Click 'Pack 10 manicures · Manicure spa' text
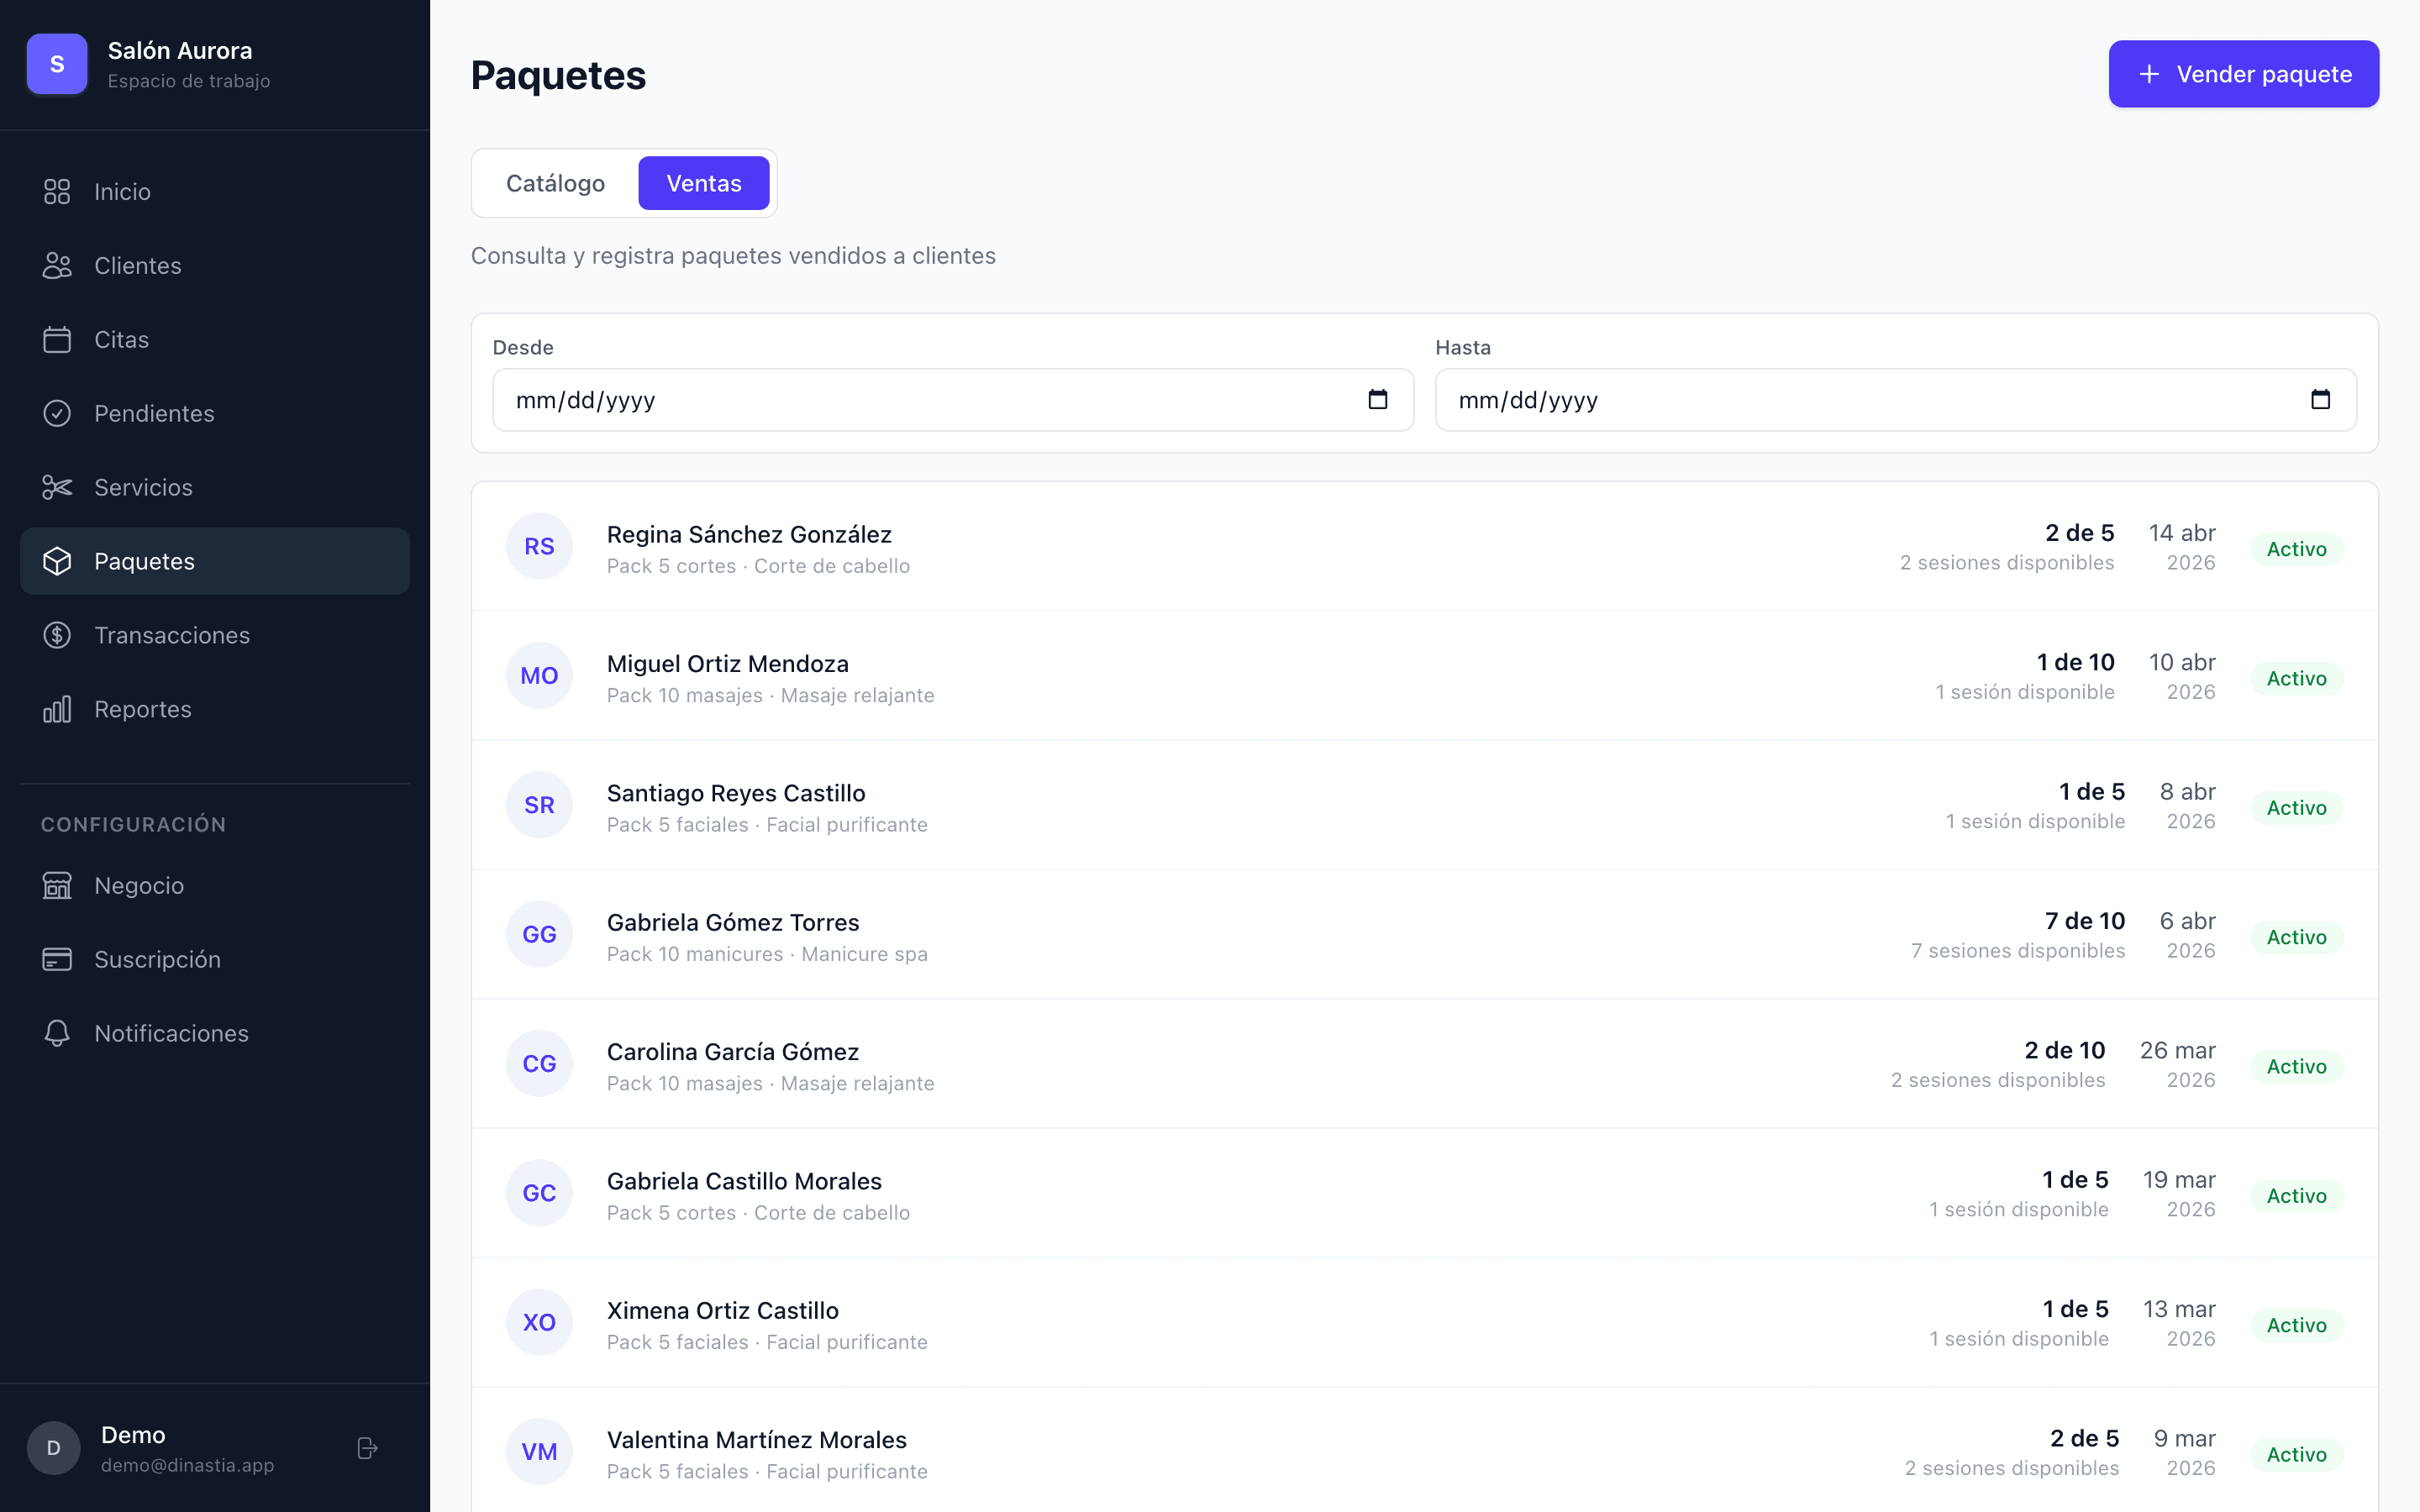2420x1512 pixels. point(767,954)
